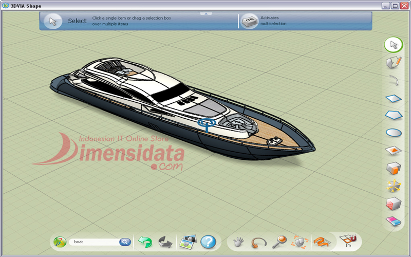This screenshot has width=411, height=257.
Task: Open the image gallery photos icon
Action: point(188,242)
